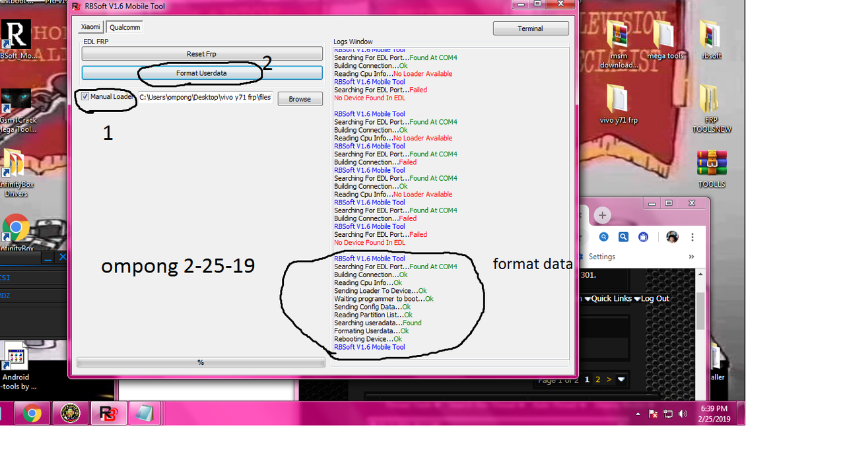Click Chrome icon in the taskbar

32,414
